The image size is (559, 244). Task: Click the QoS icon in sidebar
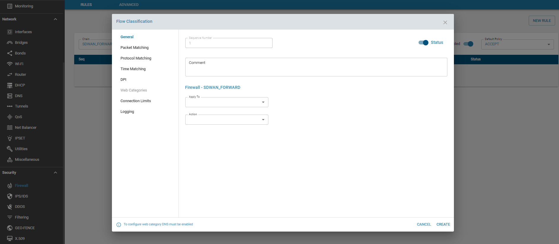(10, 117)
